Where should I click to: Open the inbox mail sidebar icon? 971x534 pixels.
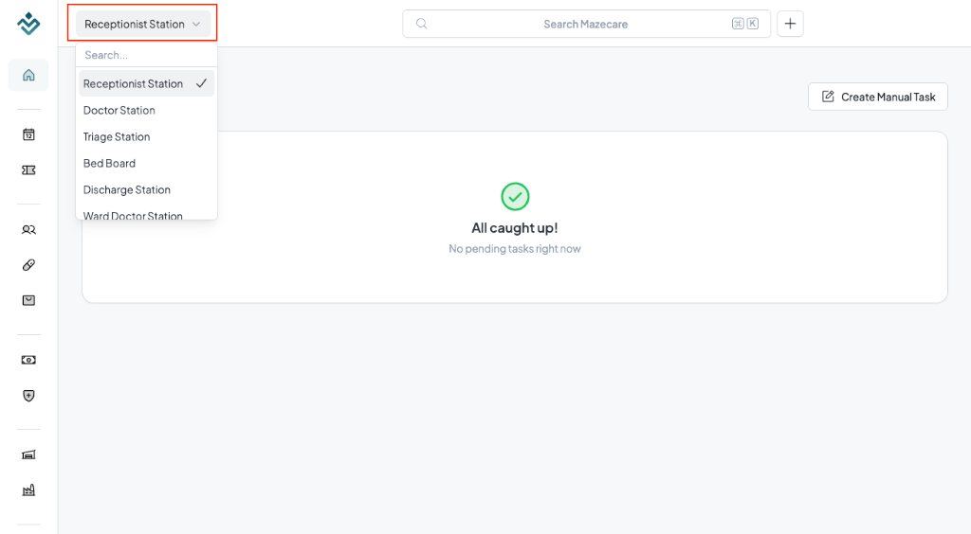(28, 300)
